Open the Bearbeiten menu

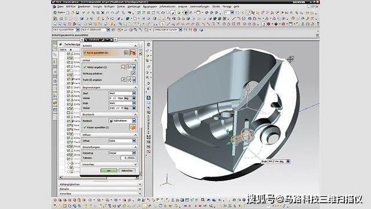tap(84, 6)
